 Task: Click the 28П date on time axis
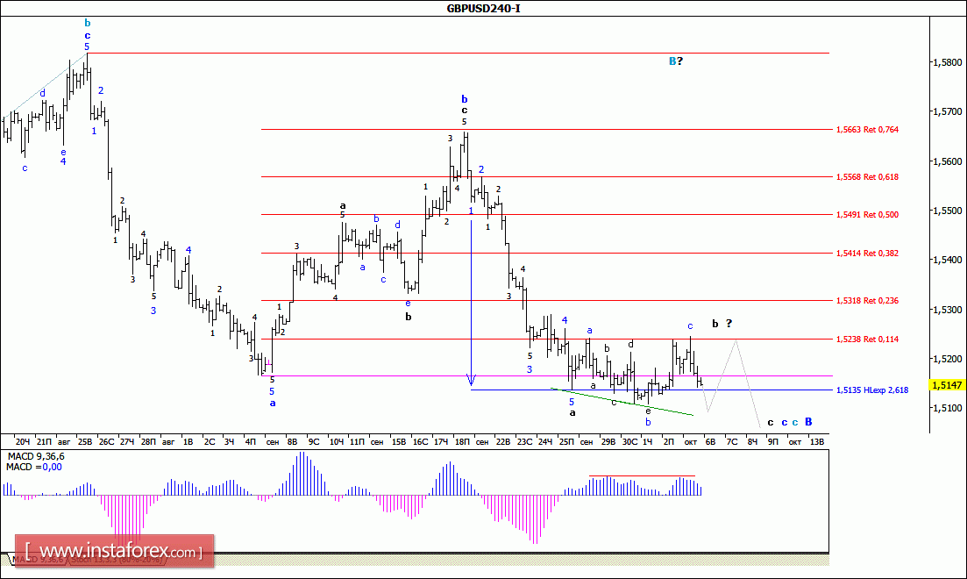148,441
